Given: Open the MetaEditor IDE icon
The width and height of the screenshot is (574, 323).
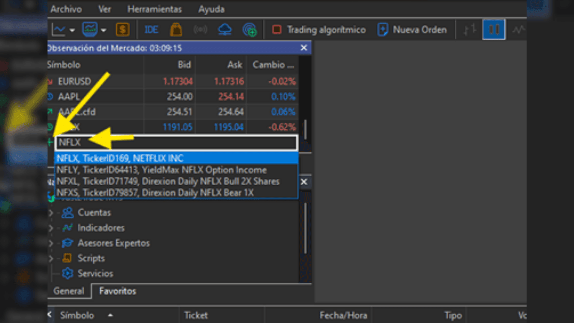Looking at the screenshot, I should pos(151,30).
